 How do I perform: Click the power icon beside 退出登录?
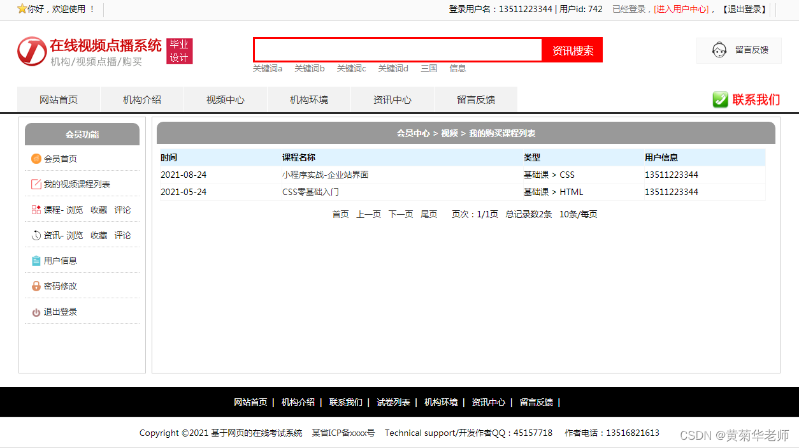(36, 312)
